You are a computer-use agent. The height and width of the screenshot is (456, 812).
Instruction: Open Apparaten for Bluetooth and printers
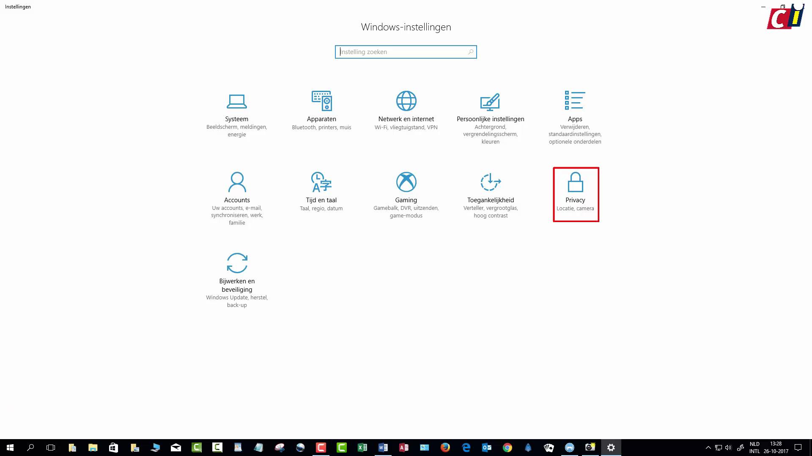pyautogui.click(x=321, y=110)
